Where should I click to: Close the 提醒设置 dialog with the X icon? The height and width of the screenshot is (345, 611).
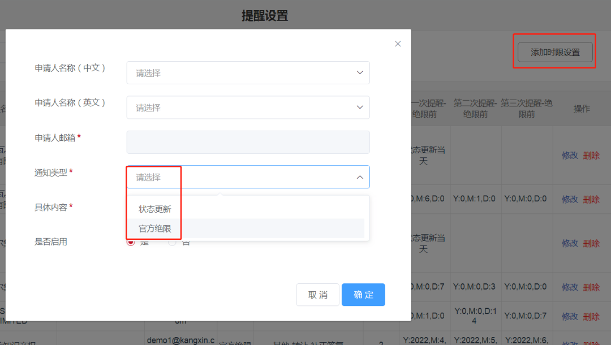398,44
